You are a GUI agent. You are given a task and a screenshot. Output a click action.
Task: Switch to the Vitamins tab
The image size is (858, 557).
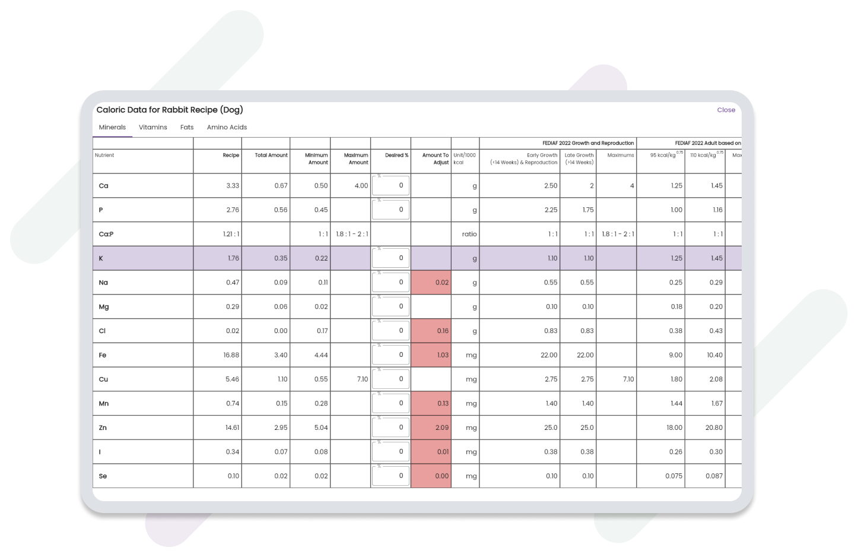152,127
